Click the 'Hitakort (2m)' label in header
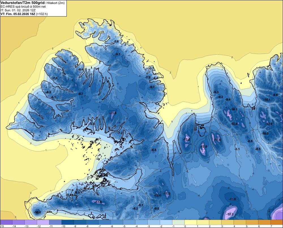 55,3
